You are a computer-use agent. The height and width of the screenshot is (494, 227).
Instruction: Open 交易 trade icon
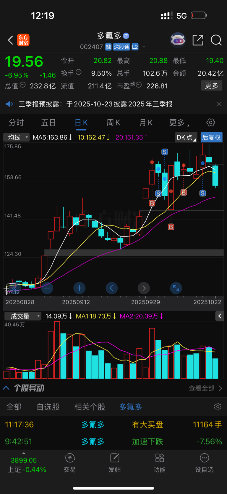pos(70,463)
